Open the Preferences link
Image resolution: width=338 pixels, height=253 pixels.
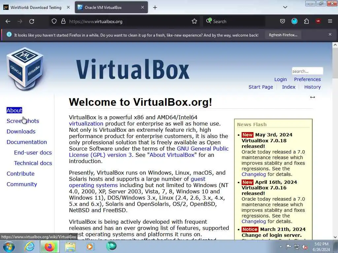(x=307, y=79)
